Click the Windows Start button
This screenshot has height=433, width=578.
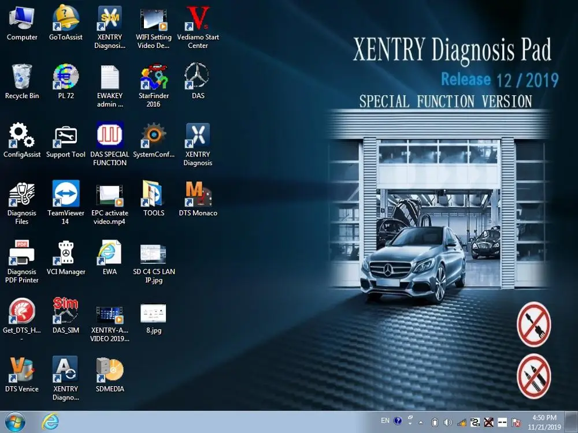15,422
